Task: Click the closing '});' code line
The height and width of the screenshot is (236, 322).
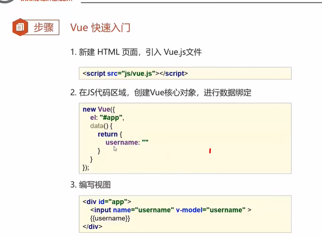Action: pyautogui.click(x=86, y=168)
